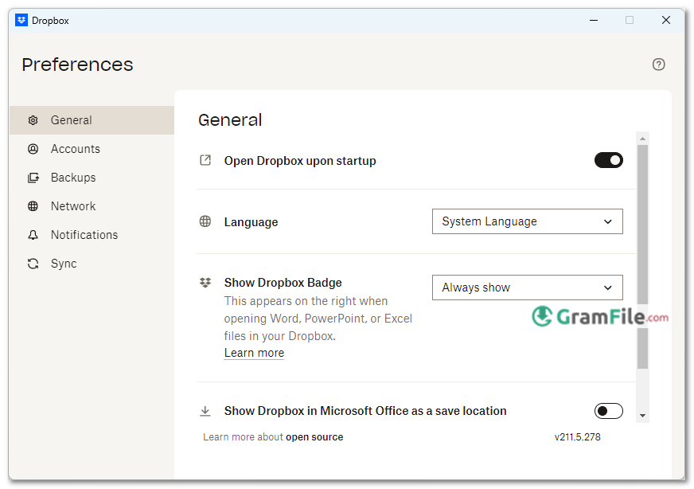Click the Dropbox logo in title bar
Screen dimensions: 694x489
coord(21,21)
